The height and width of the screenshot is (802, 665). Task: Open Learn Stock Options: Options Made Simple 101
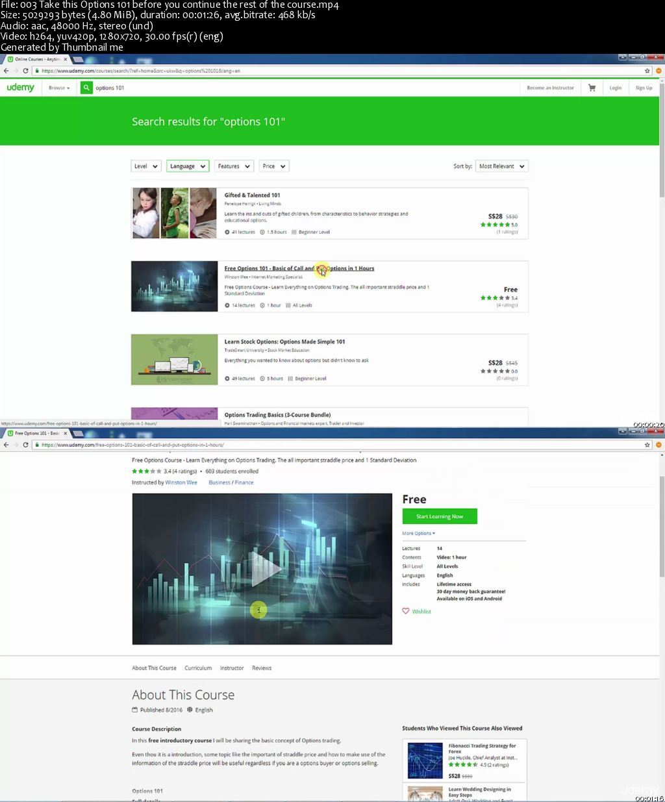point(285,342)
